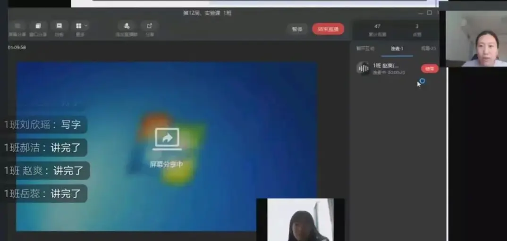Click the teacher webcam video at top right

click(476, 39)
